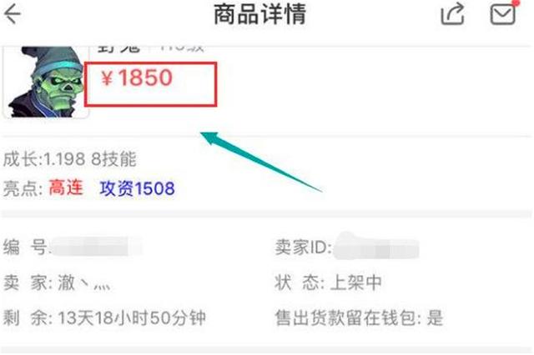Tap the 商品详情 page title
The image size is (534, 355).
pos(259,14)
